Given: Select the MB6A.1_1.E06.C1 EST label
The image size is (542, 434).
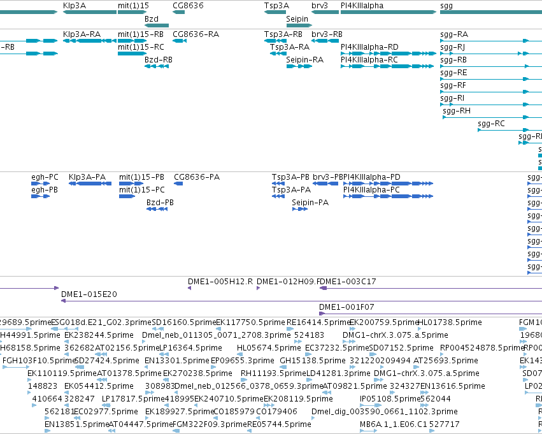Looking at the screenshot, I should point(394,424).
